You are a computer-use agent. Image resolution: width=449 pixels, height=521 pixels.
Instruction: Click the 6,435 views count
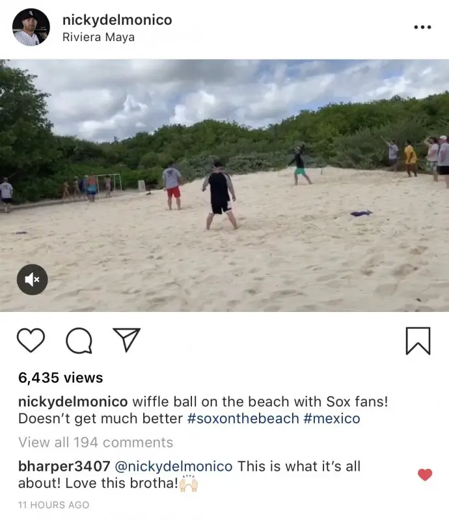click(x=61, y=378)
